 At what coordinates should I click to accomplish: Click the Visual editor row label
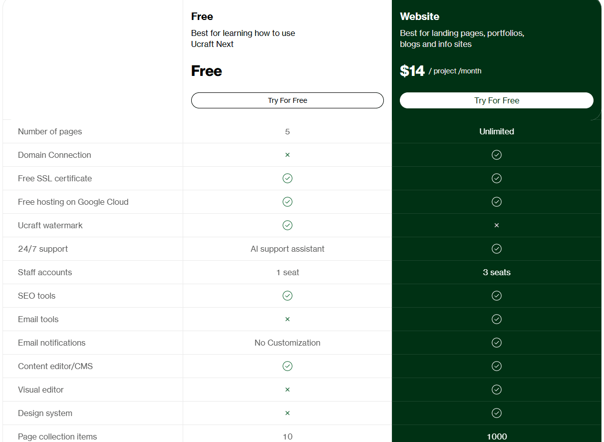pos(41,390)
